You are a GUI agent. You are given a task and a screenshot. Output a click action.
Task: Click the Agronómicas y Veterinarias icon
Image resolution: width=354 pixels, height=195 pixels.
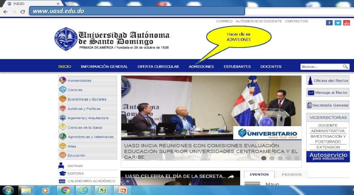[63, 137]
